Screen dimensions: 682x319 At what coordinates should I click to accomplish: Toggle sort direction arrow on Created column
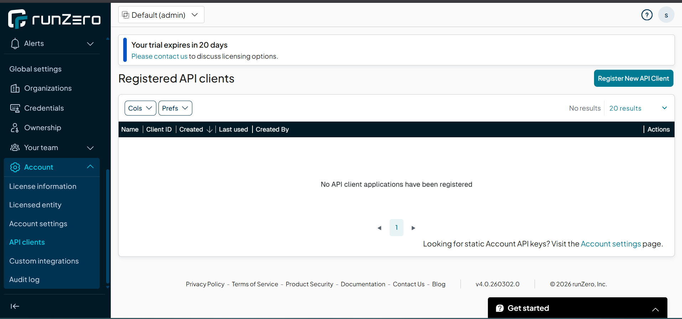tap(209, 129)
